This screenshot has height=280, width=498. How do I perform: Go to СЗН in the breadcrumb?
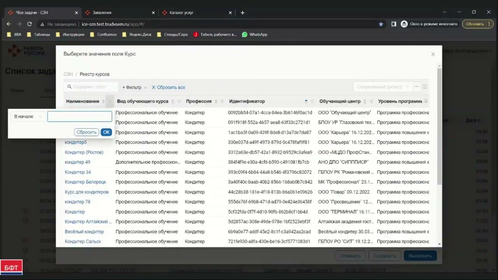coord(68,74)
